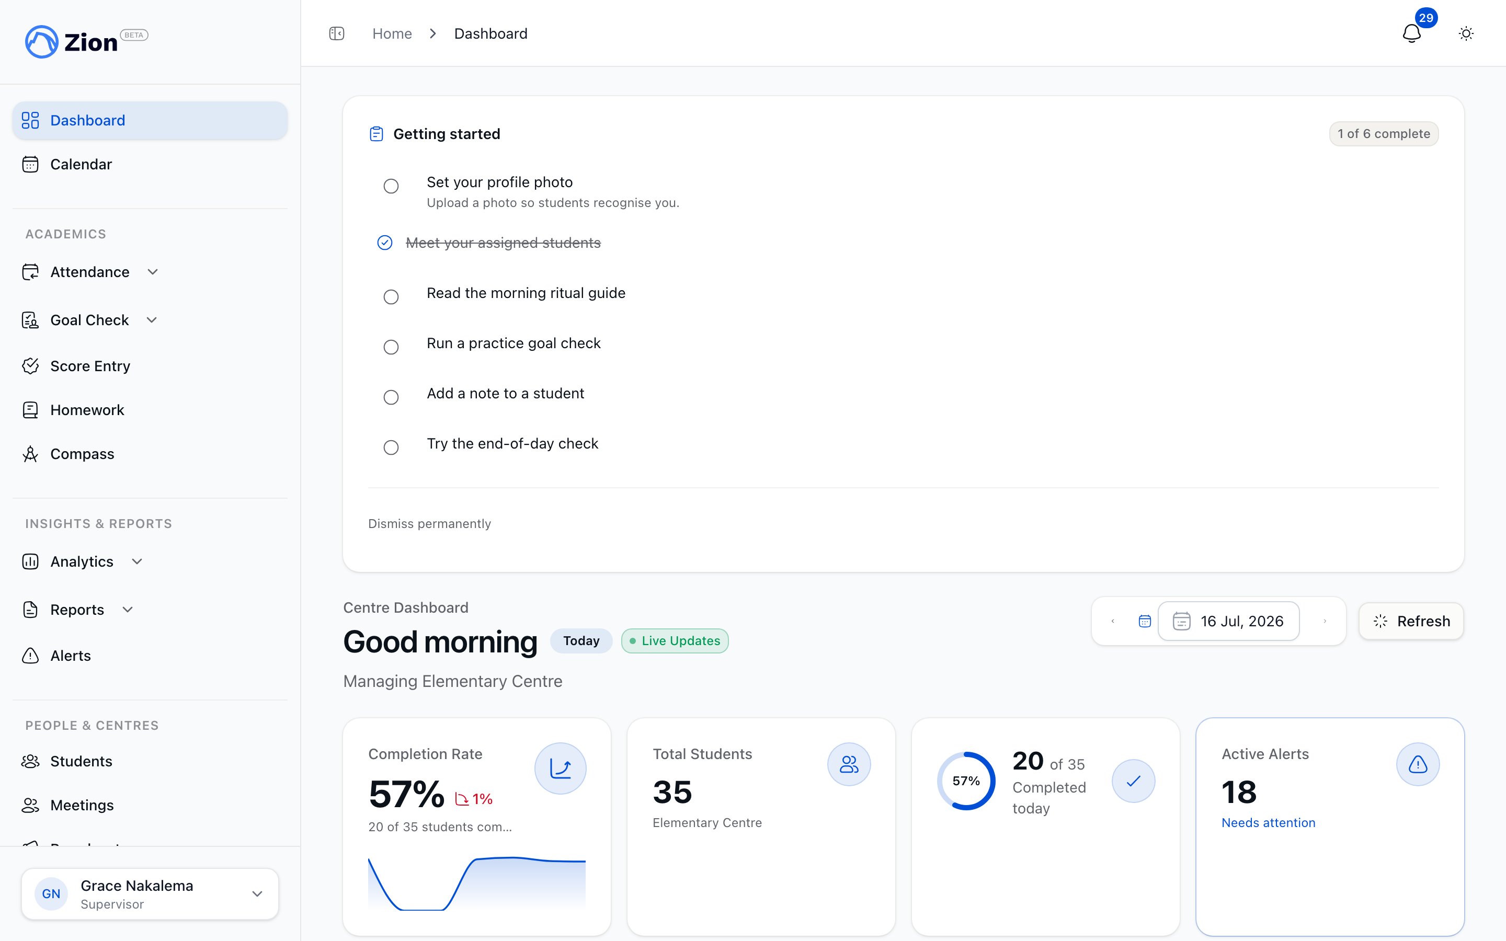
Task: Open the 16 Jul, 2026 date picker
Action: pyautogui.click(x=1228, y=621)
